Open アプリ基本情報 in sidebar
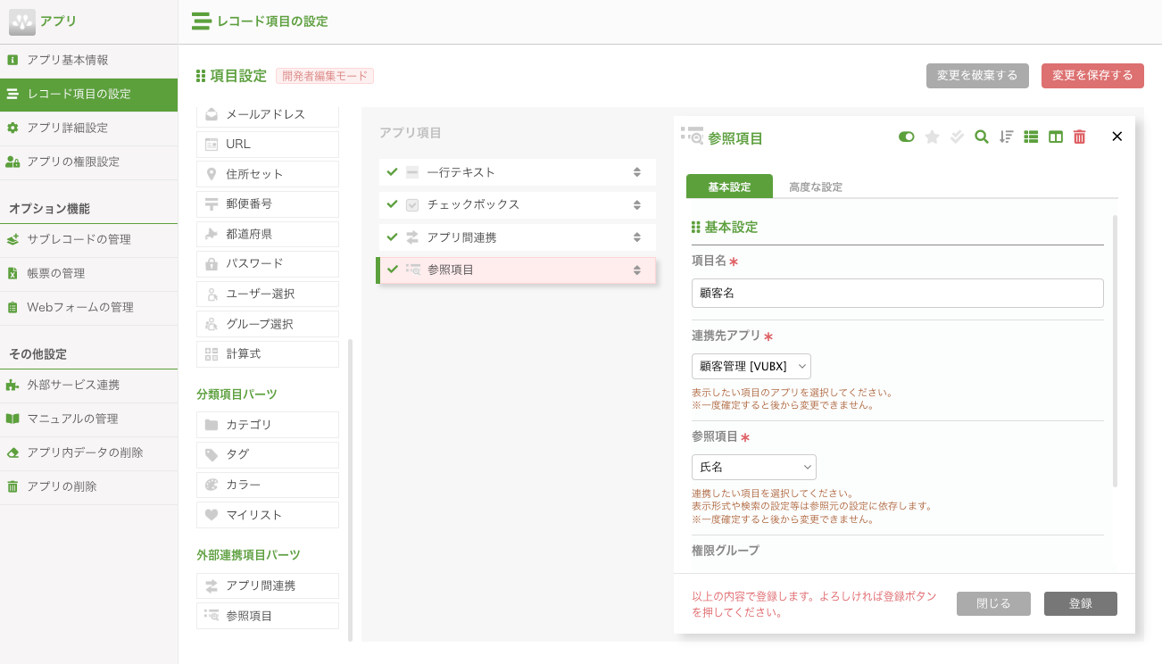Screen dimensions: 1162x664 (88, 60)
